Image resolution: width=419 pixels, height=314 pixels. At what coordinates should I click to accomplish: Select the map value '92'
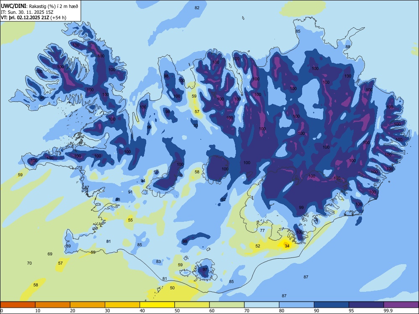coord(223,199)
